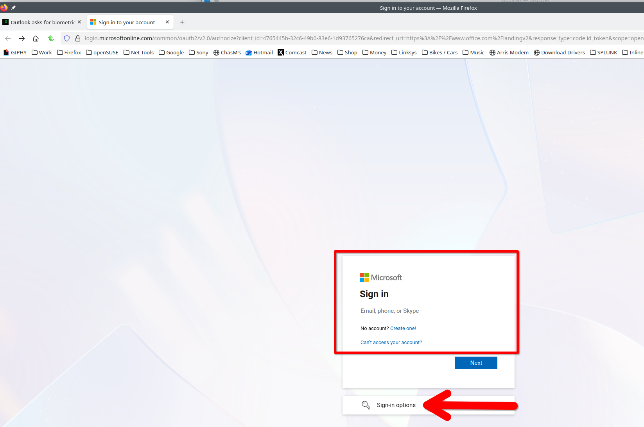The image size is (644, 427).
Task: Click the Firefox forward arrow button
Action: [22, 38]
